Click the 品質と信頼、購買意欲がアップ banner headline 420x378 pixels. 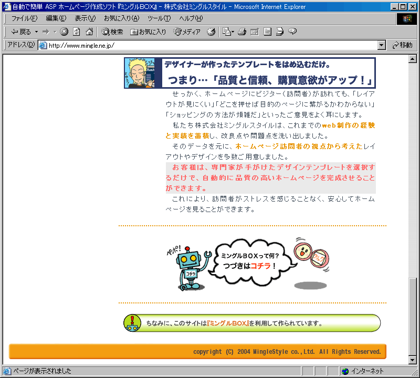270,80
